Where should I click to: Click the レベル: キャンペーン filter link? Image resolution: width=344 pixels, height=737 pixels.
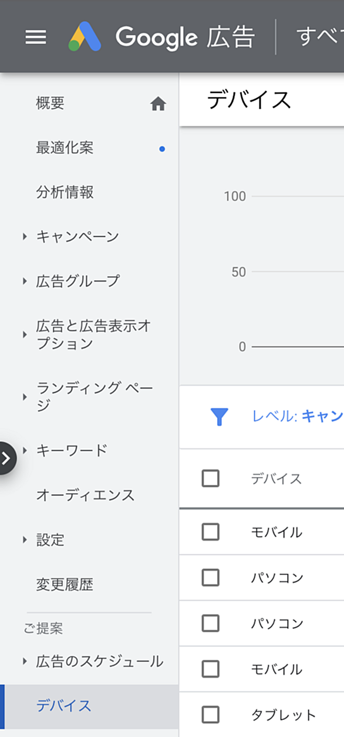(x=298, y=417)
